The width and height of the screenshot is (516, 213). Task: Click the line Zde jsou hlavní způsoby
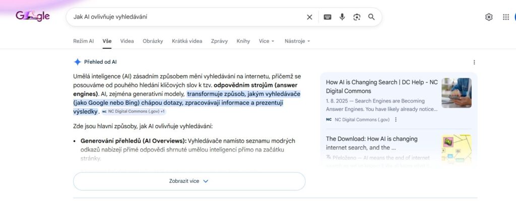pyautogui.click(x=143, y=127)
